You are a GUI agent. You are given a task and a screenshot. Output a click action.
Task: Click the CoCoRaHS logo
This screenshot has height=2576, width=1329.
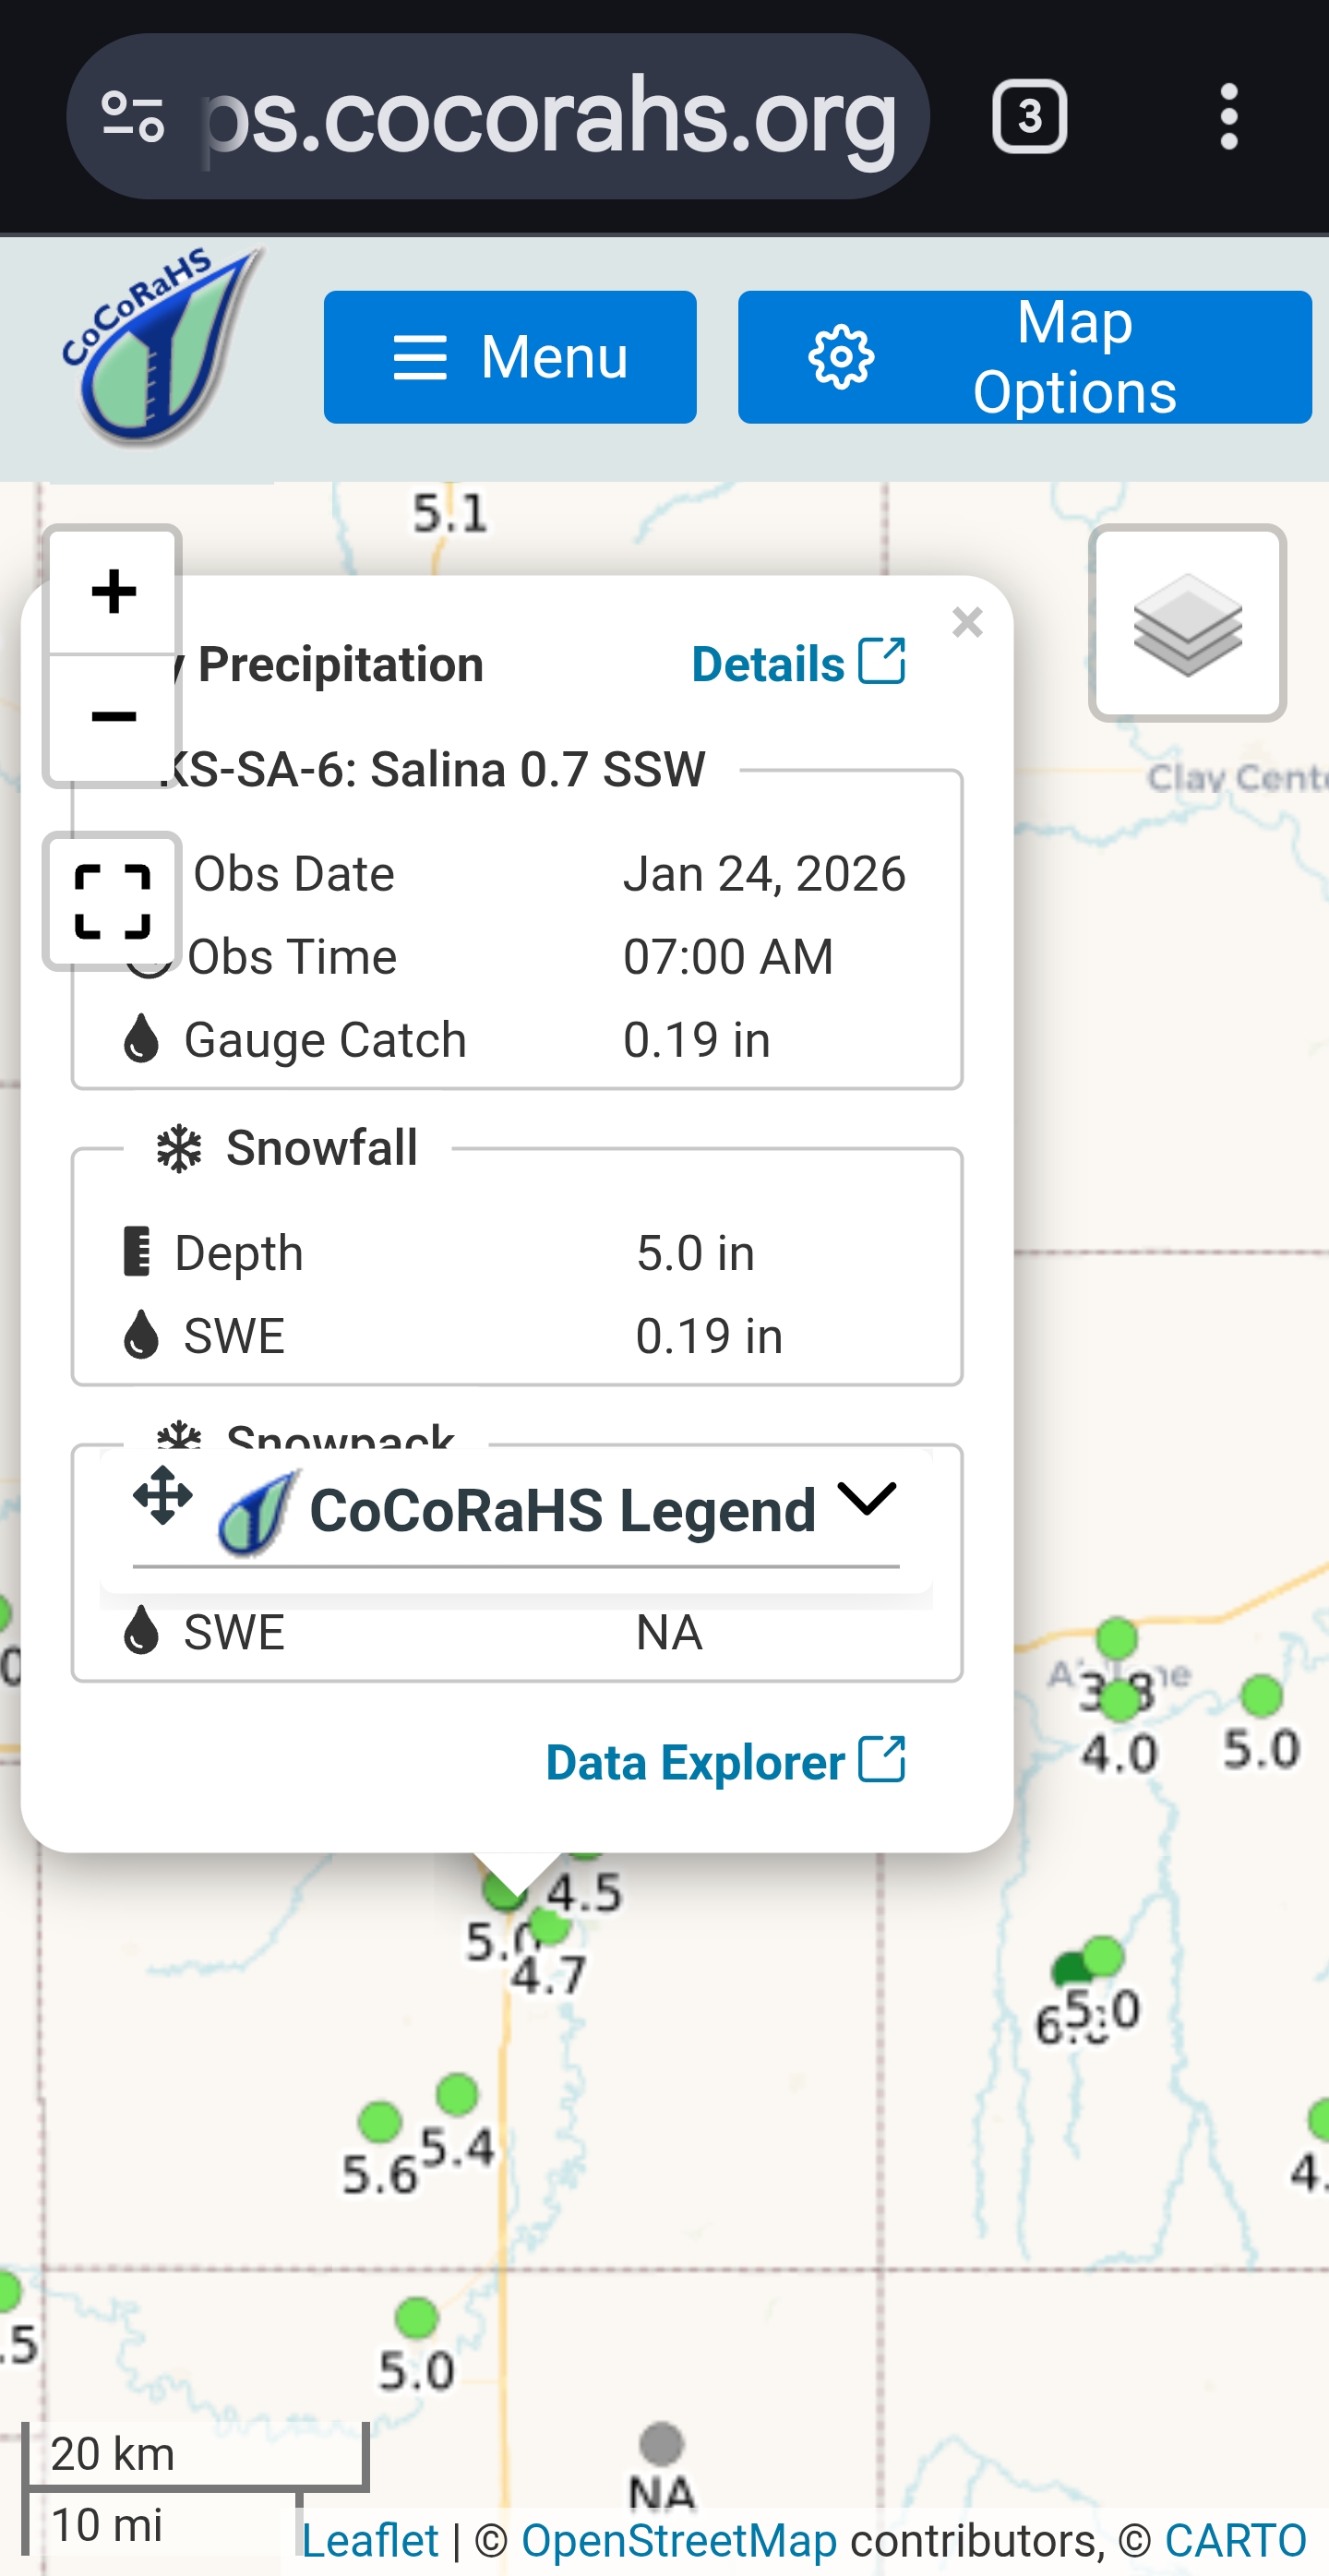point(160,346)
